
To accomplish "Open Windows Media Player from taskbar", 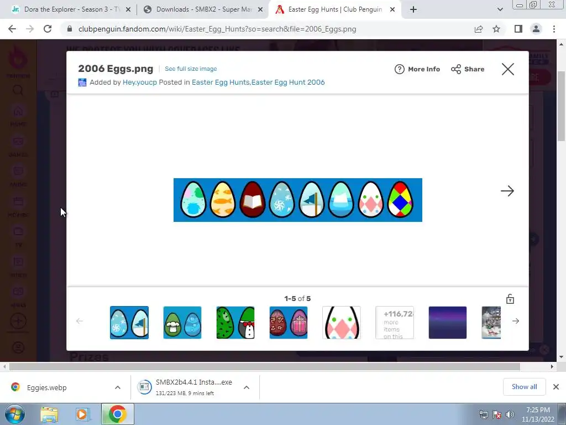I will (82, 414).
